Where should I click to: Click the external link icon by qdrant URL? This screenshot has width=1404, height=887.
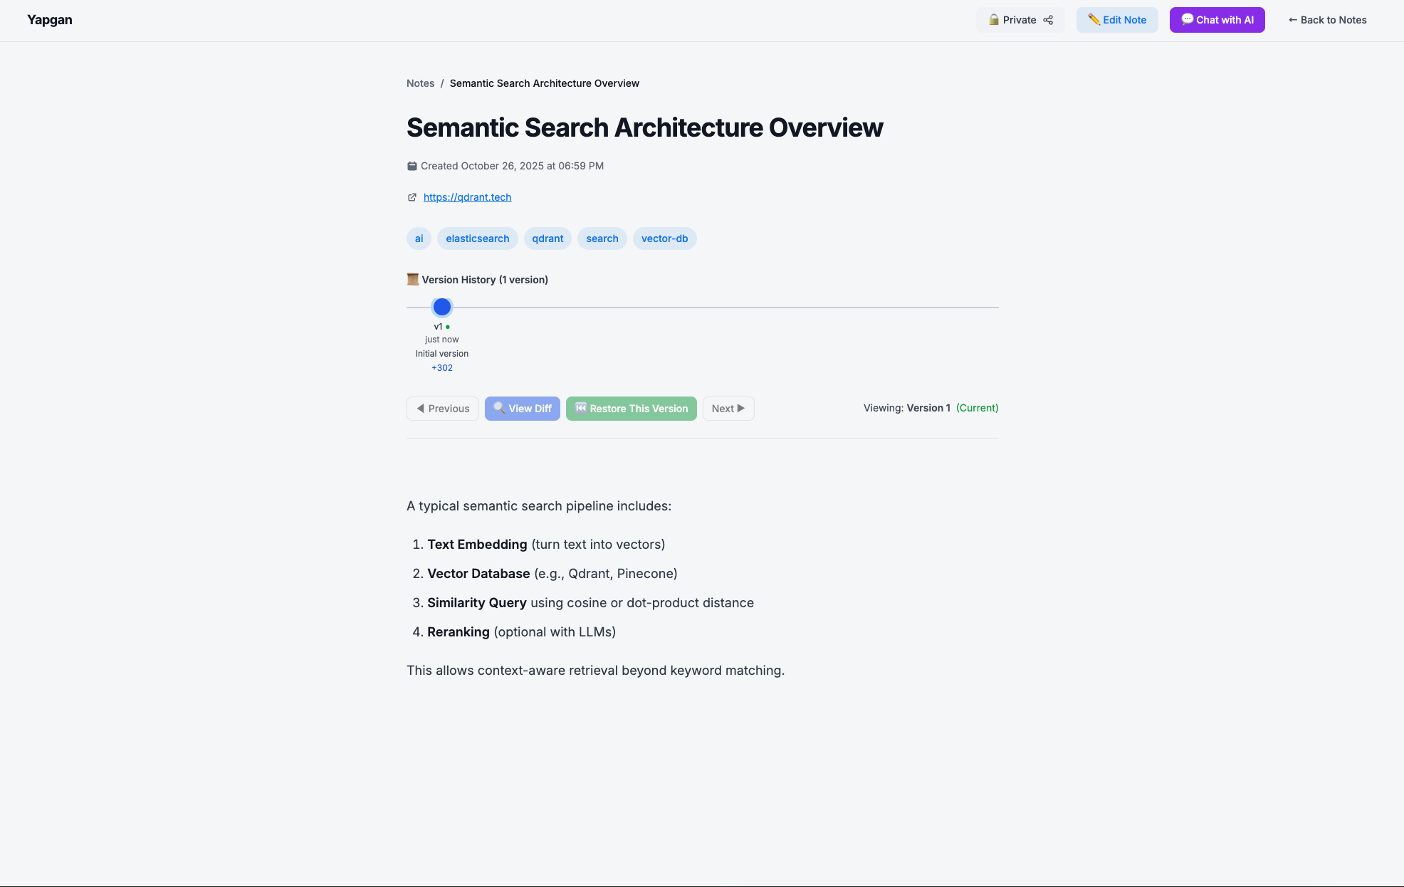click(412, 197)
